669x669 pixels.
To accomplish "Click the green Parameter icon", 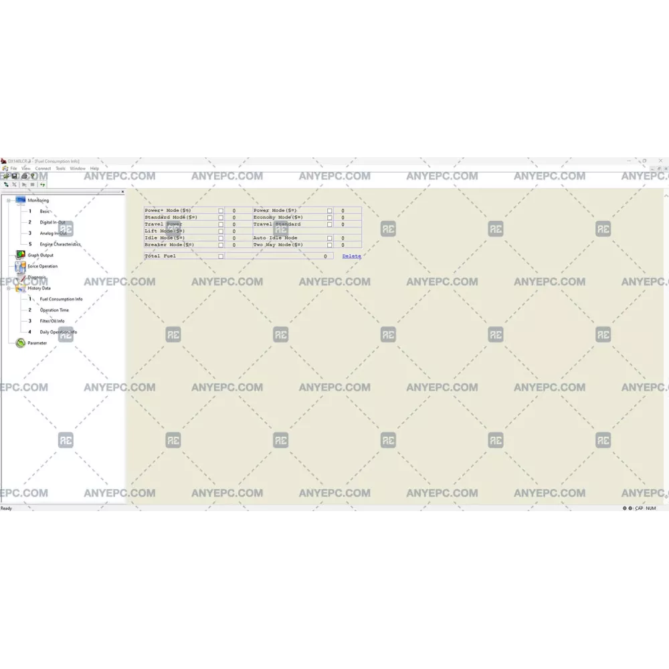I will (20, 343).
